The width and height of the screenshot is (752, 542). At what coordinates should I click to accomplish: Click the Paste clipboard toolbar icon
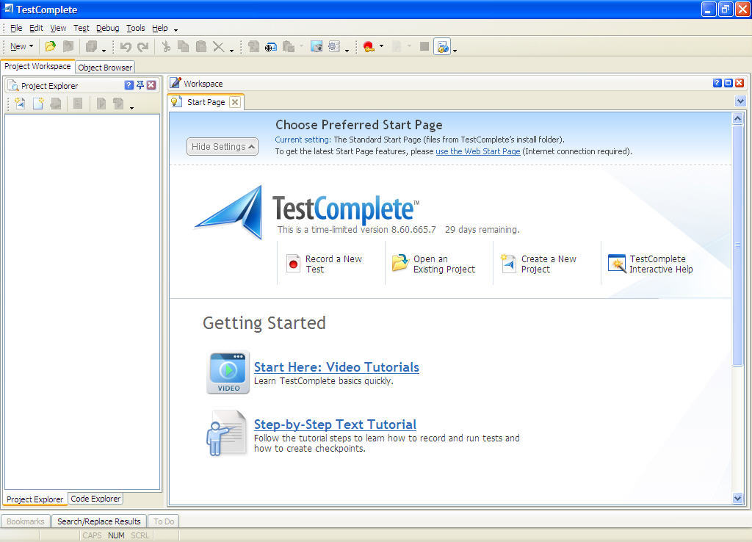click(x=201, y=46)
